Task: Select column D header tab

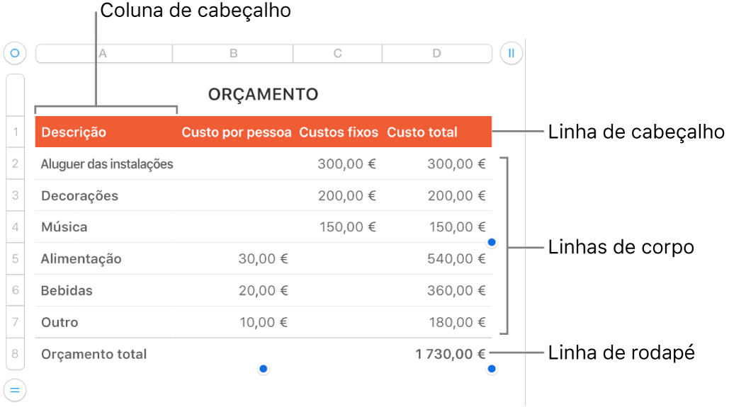Action: point(436,54)
